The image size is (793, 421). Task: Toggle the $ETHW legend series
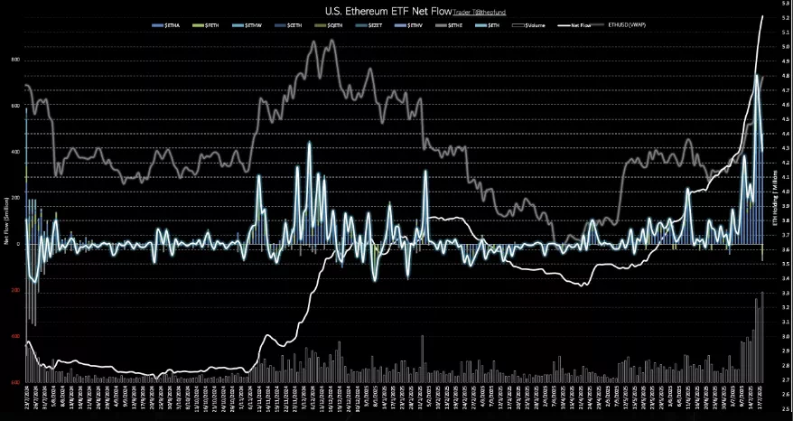pyautogui.click(x=247, y=24)
